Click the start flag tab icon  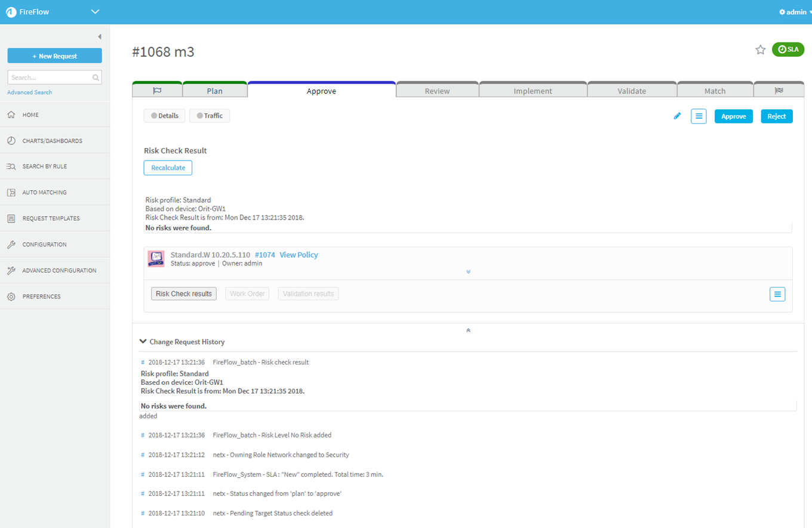(157, 91)
